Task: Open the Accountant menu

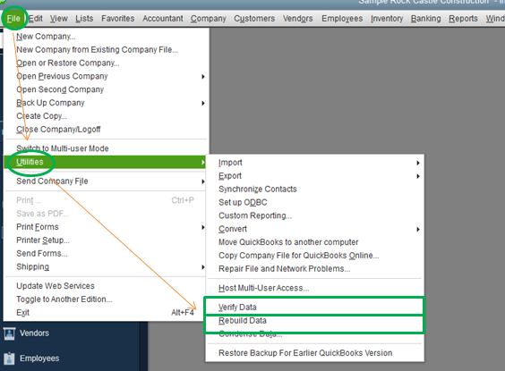Action: coord(163,19)
